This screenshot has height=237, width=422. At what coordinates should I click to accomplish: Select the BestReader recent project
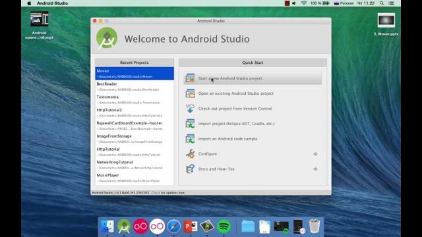[x=135, y=86]
